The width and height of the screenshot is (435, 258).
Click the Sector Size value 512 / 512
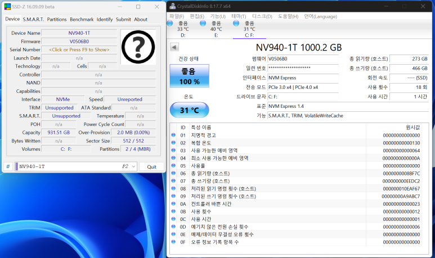[x=133, y=141]
